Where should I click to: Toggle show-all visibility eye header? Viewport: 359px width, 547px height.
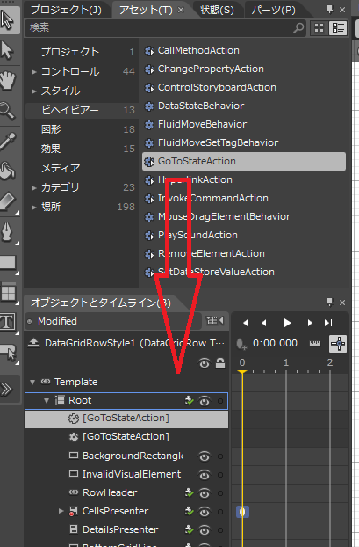click(x=205, y=363)
